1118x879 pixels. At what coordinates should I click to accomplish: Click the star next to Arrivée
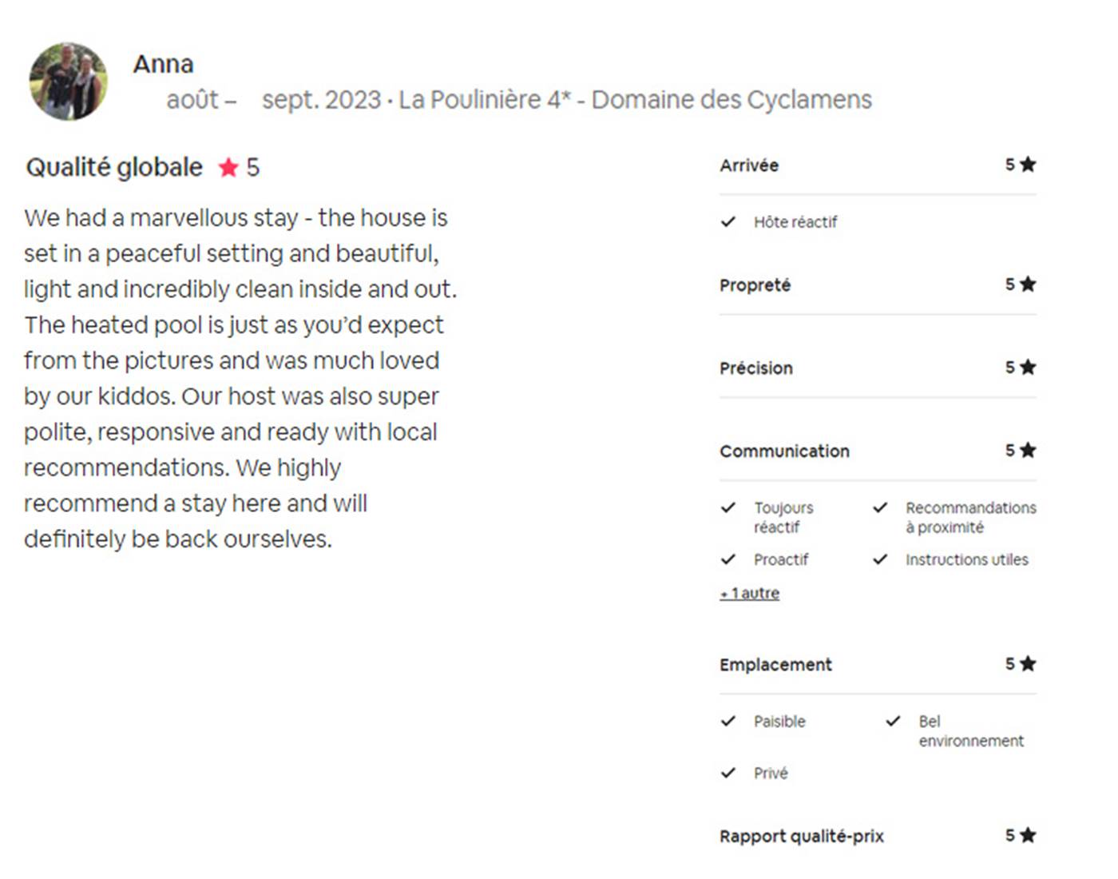pos(1028,165)
